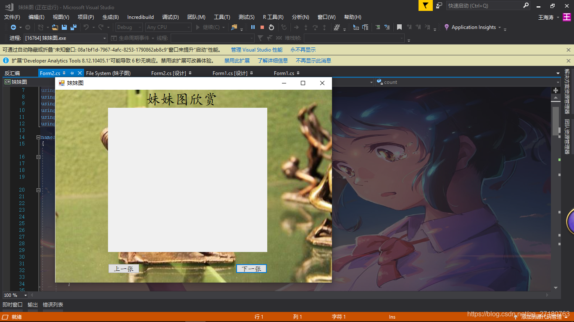Click the Visual Studio logo icon

point(9,6)
